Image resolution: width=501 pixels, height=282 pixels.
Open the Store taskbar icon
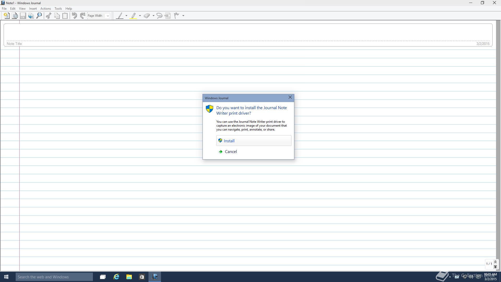(142, 277)
